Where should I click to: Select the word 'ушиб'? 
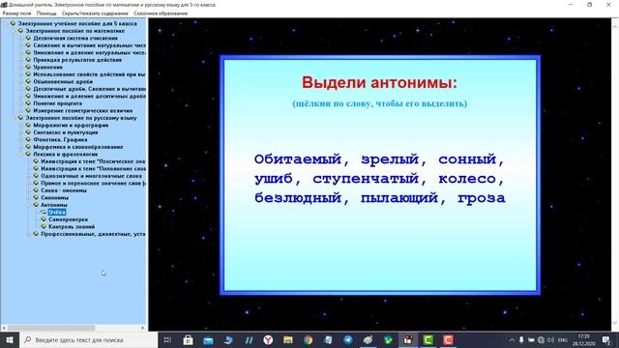[273, 179]
